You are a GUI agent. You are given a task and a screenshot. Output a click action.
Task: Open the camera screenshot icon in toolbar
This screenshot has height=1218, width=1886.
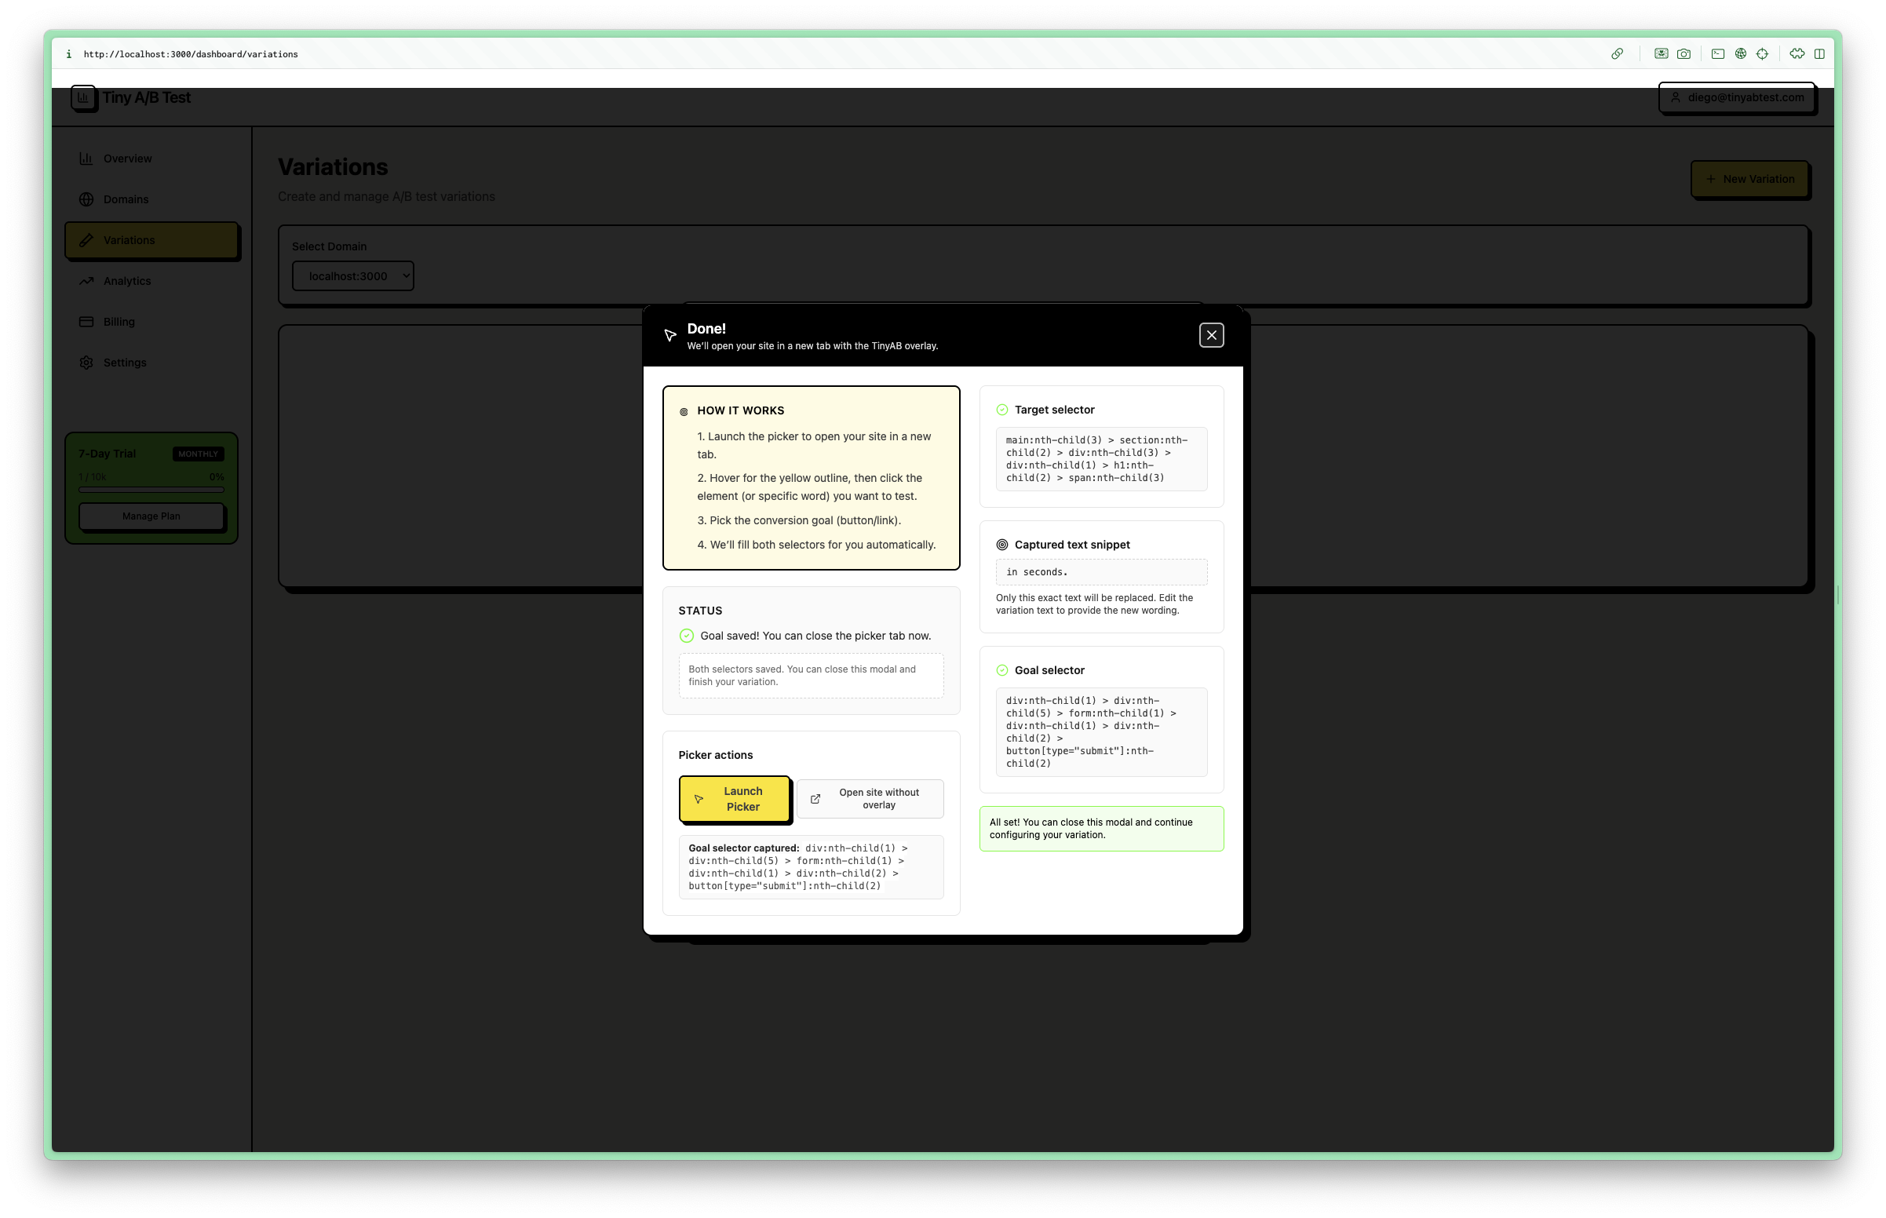1684,54
